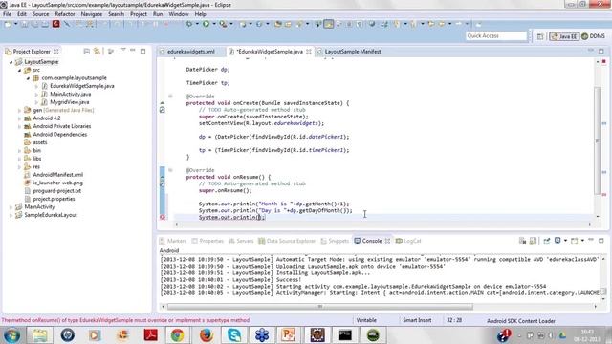Select MygridView.java in Project Explorer

(70, 102)
